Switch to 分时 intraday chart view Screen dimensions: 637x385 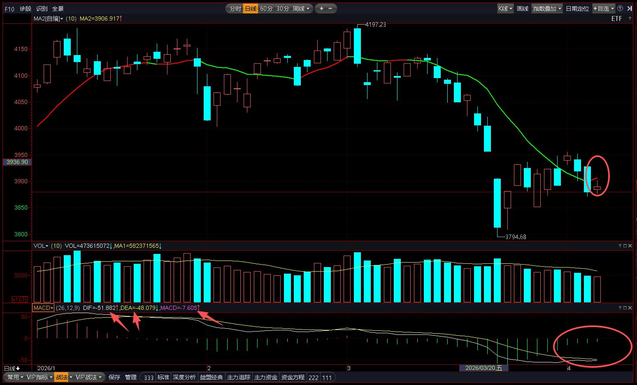[235, 9]
